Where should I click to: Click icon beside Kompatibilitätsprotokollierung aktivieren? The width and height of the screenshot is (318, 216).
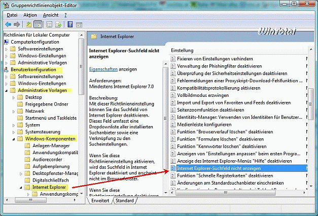pyautogui.click(x=173, y=88)
